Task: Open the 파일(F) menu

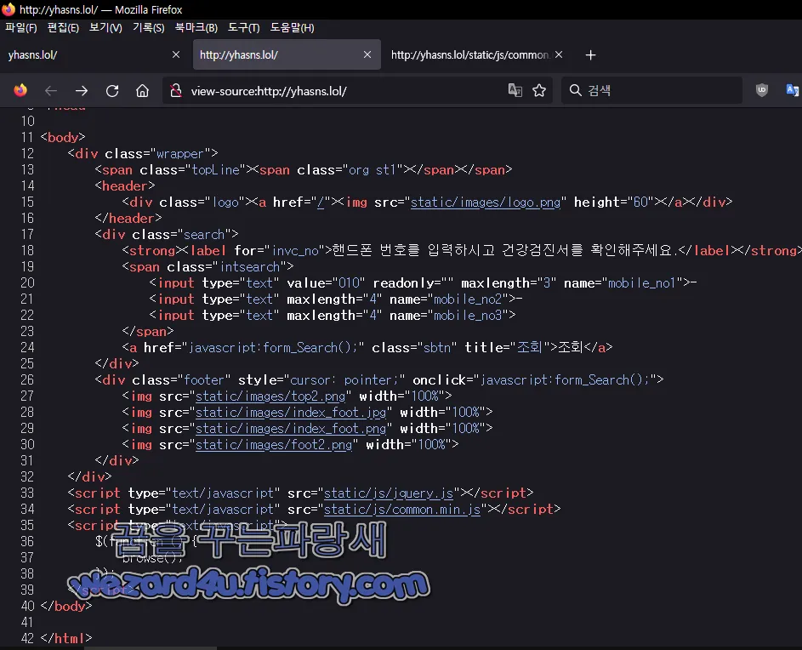Action: tap(21, 27)
